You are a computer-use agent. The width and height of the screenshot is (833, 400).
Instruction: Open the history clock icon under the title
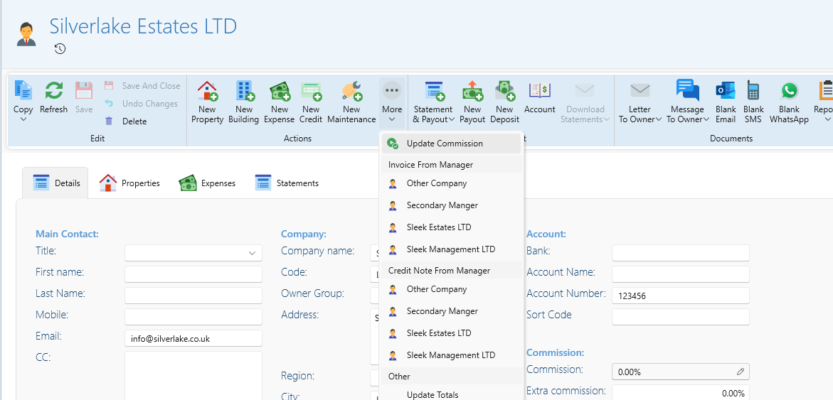tap(60, 49)
